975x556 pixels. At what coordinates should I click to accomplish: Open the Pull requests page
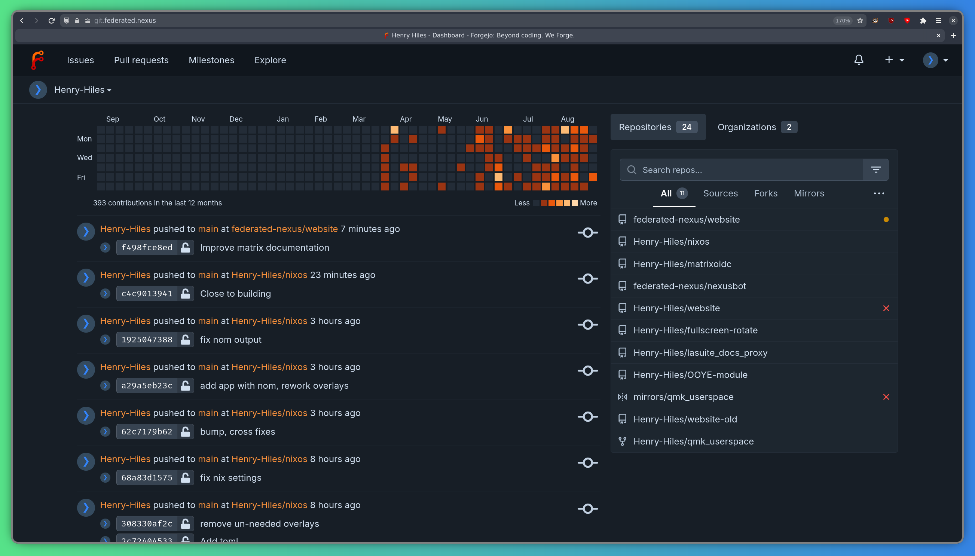141,60
